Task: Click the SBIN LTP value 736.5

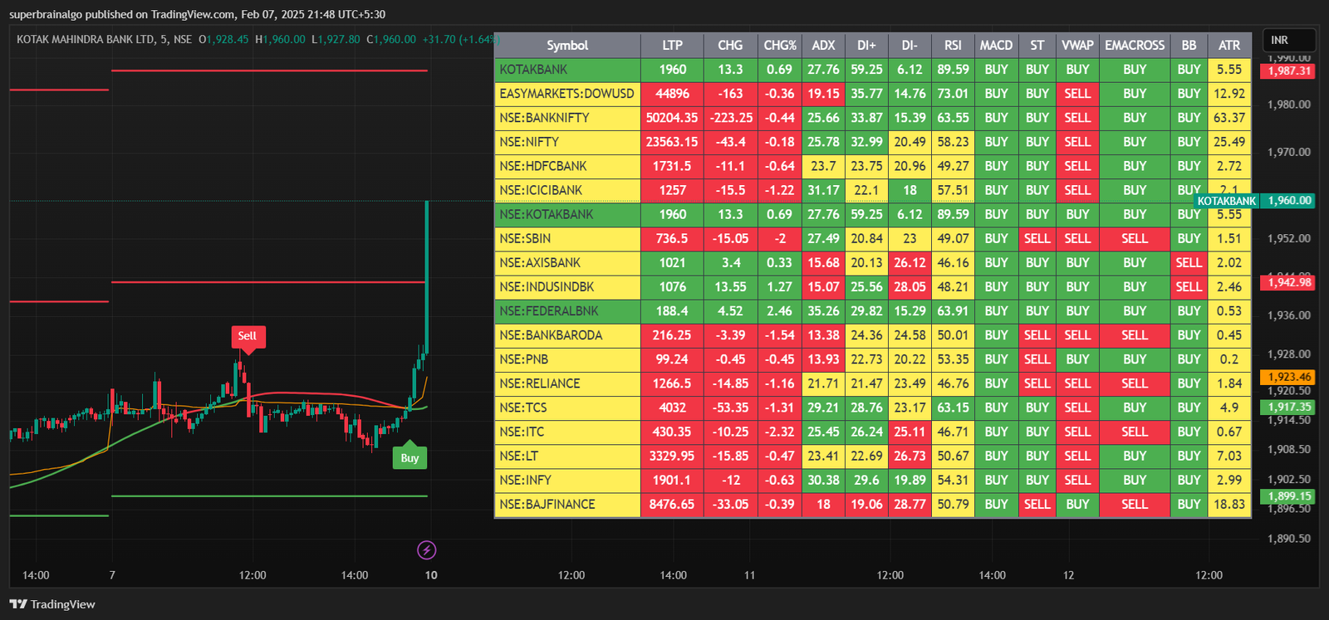Action: [672, 238]
